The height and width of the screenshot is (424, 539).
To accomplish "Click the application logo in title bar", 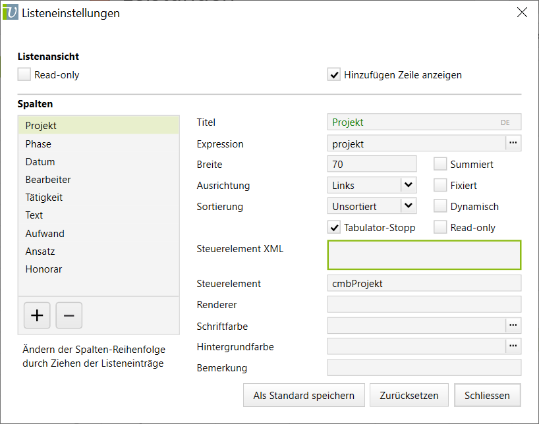I will [x=11, y=13].
